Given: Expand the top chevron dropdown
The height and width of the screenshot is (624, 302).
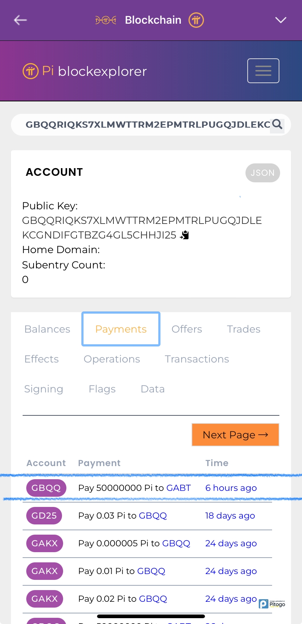Looking at the screenshot, I should point(280,20).
